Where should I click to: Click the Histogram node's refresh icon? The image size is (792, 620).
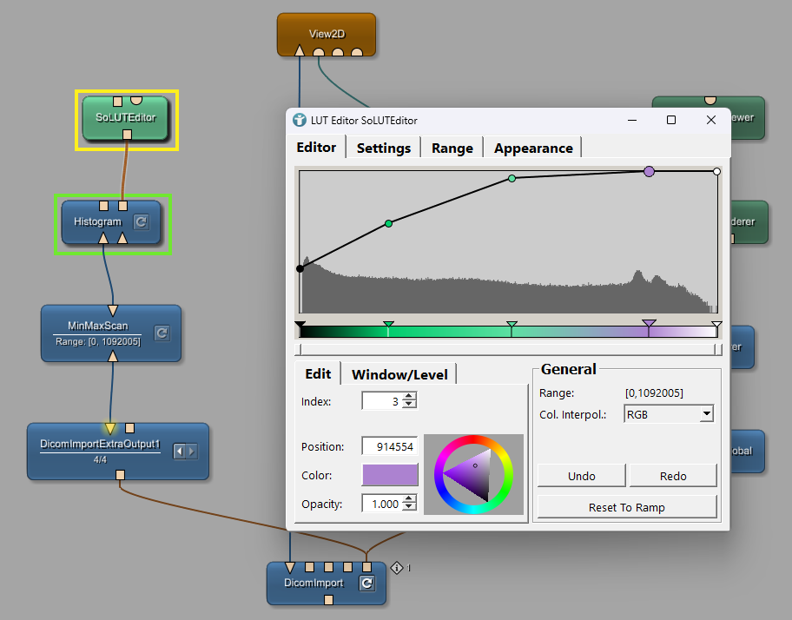tap(141, 222)
